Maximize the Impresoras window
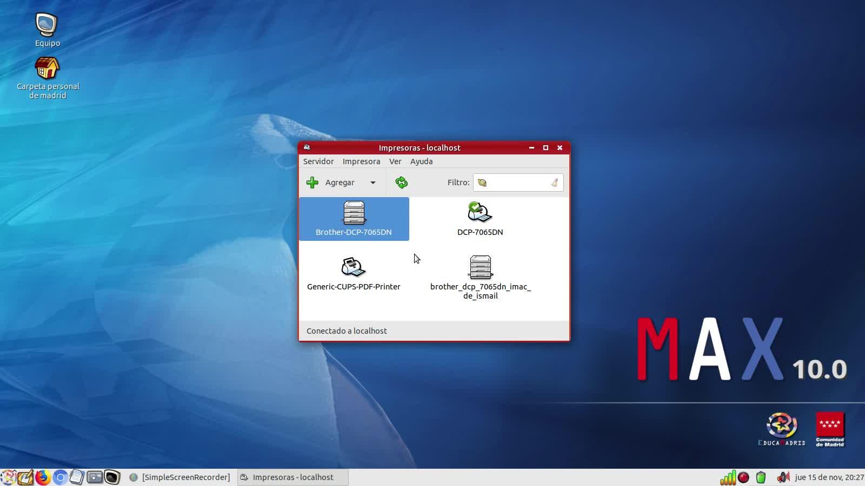 click(545, 147)
